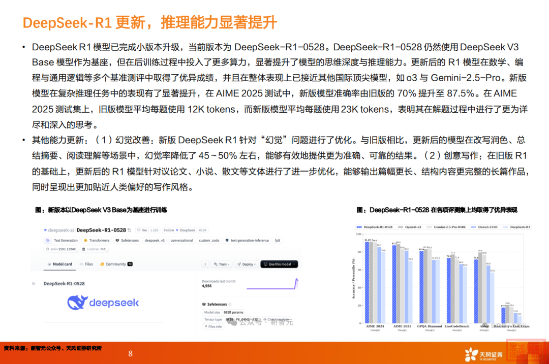Click the 资料来源 source note
Viewport: 549px width, 364px height.
coord(52,348)
